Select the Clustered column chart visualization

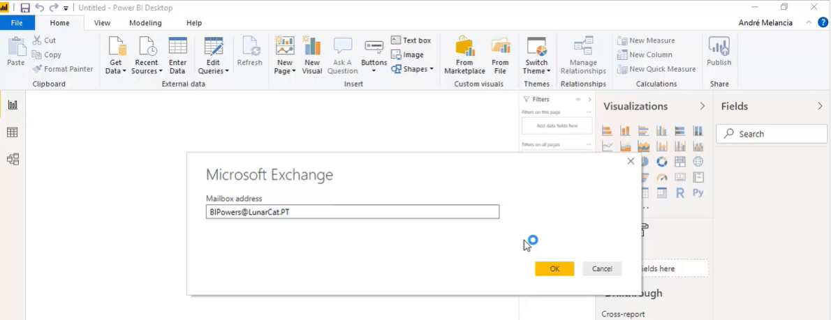662,130
